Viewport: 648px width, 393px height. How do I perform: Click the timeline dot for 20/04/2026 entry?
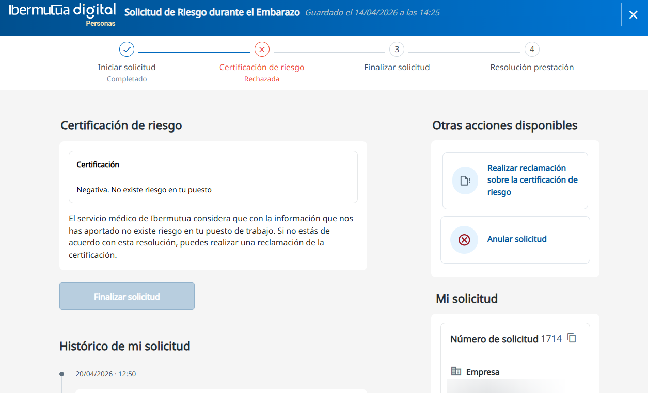click(x=62, y=374)
